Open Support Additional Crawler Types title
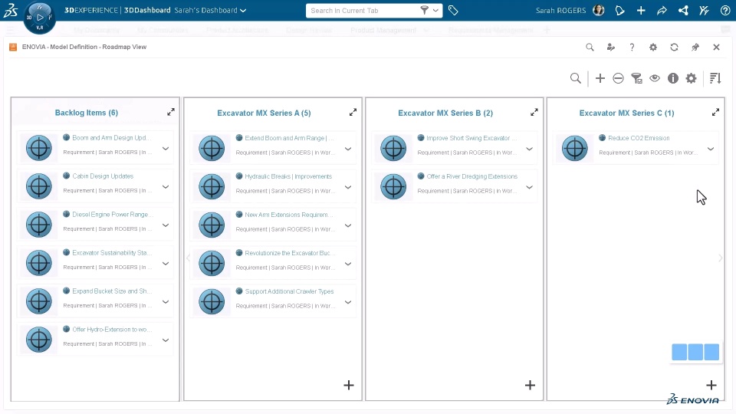The width and height of the screenshot is (736, 414). (289, 291)
